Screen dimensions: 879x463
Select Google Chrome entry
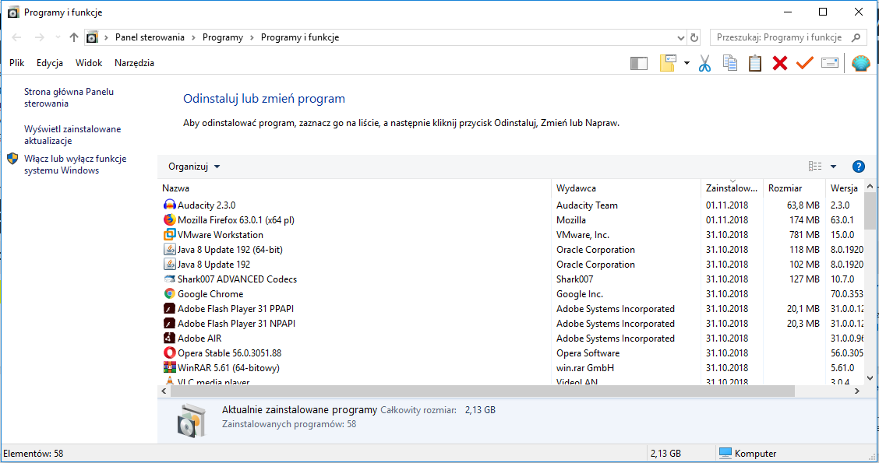[510, 294]
